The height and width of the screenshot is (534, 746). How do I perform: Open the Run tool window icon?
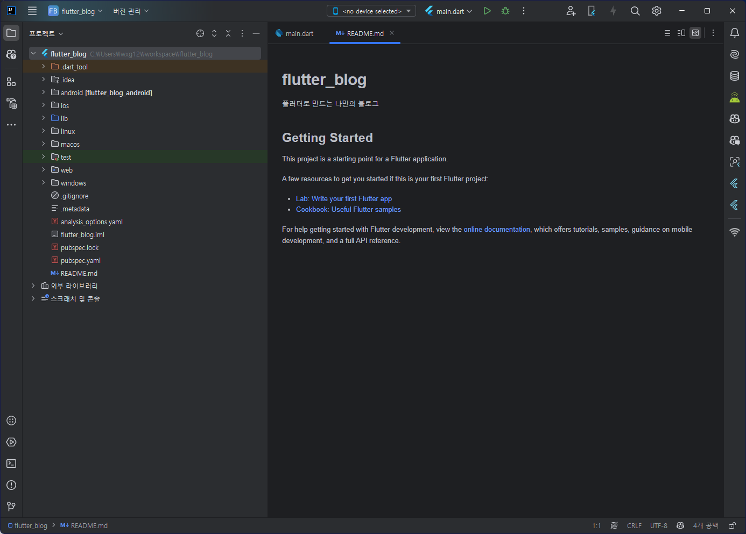[11, 442]
